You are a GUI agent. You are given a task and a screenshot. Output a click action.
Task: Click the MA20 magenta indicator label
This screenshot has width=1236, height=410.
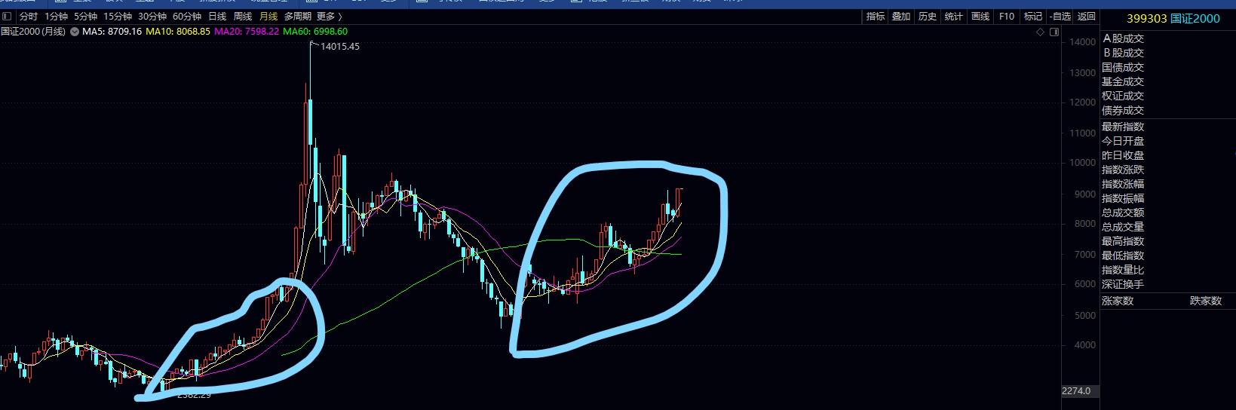247,32
